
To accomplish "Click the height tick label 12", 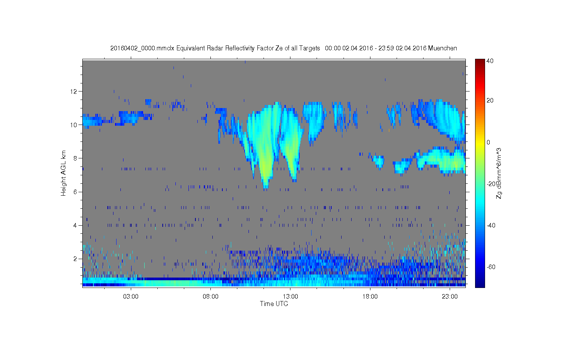I will 74,91.
